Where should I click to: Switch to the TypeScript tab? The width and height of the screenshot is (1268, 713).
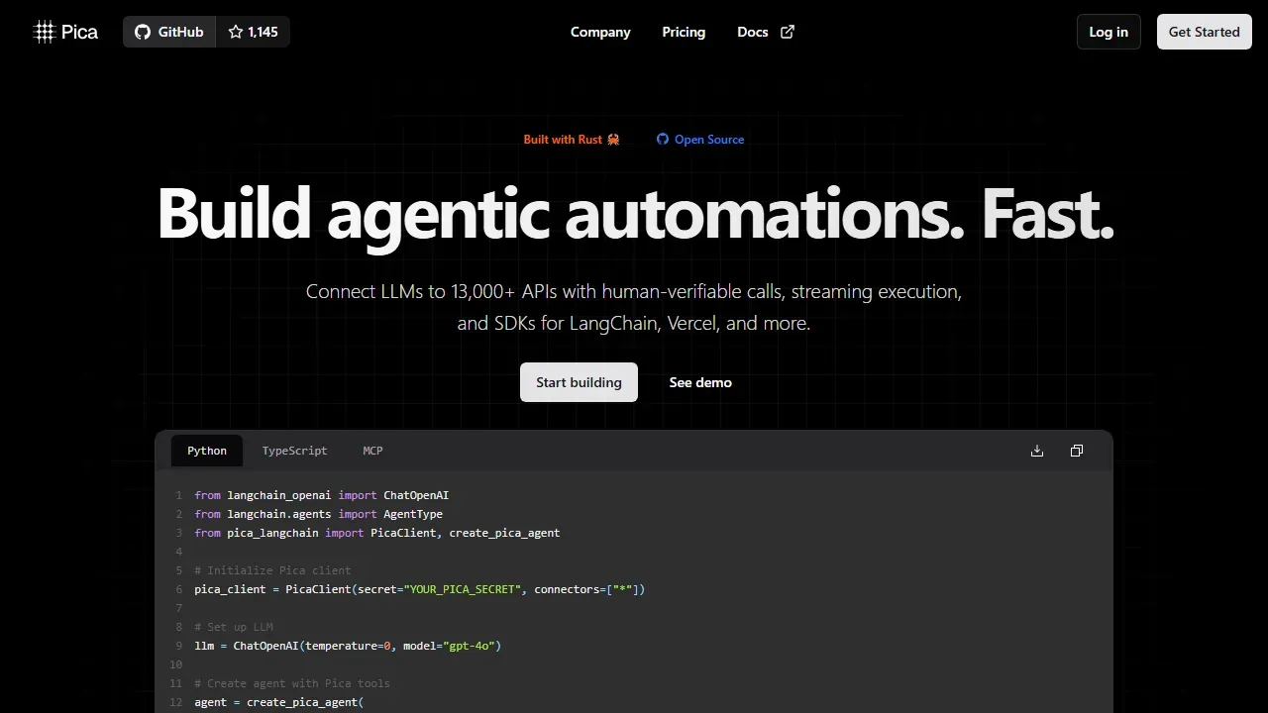point(294,451)
